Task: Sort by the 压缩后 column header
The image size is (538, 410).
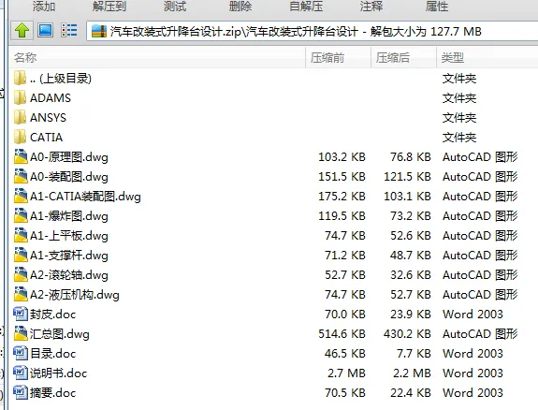Action: click(x=403, y=57)
